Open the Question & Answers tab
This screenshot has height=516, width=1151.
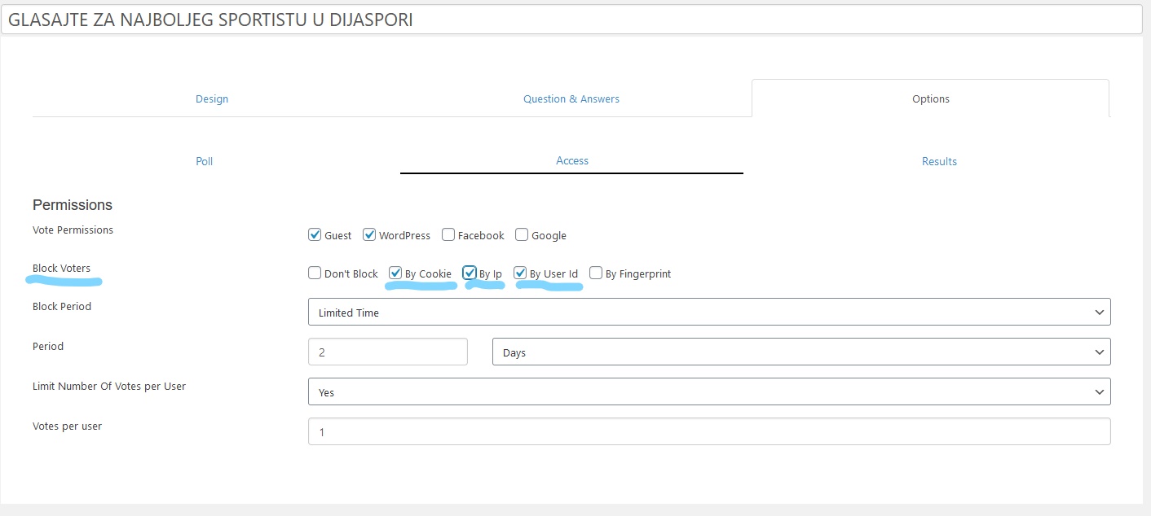571,98
